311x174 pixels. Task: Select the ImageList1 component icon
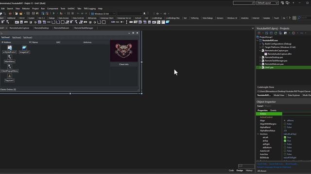(x=24, y=48)
